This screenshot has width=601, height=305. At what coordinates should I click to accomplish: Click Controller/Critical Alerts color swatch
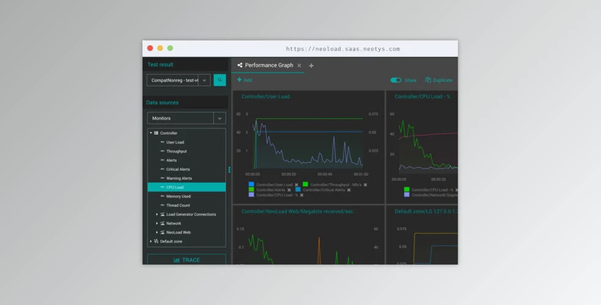pyautogui.click(x=298, y=189)
